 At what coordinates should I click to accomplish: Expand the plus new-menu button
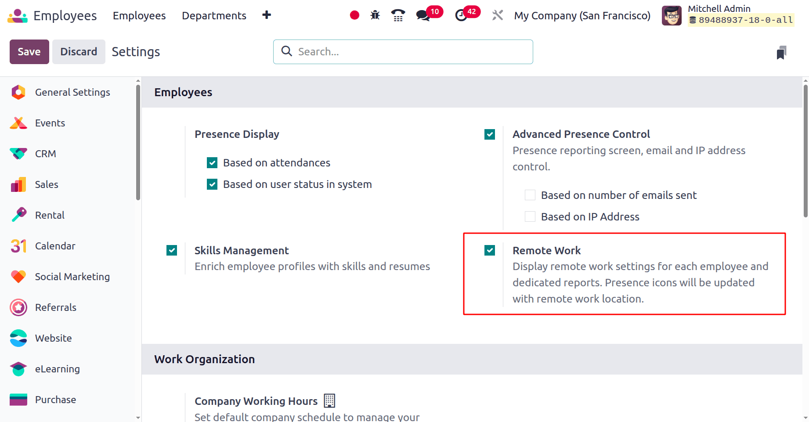tap(267, 15)
